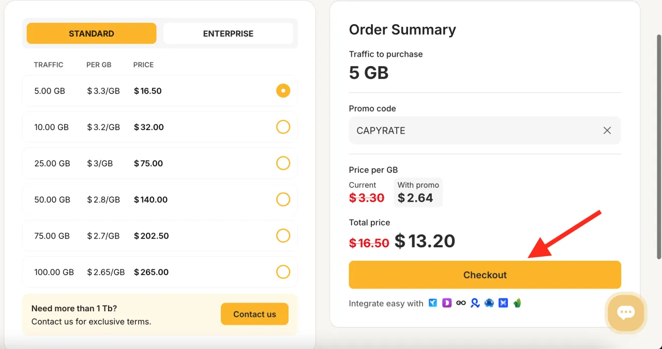The height and width of the screenshot is (349, 662).
Task: Click the blue ribbon-person integration icon
Action: pos(475,303)
